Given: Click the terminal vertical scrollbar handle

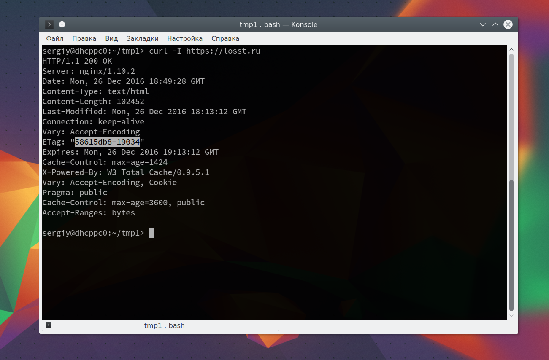Looking at the screenshot, I should 511,246.
